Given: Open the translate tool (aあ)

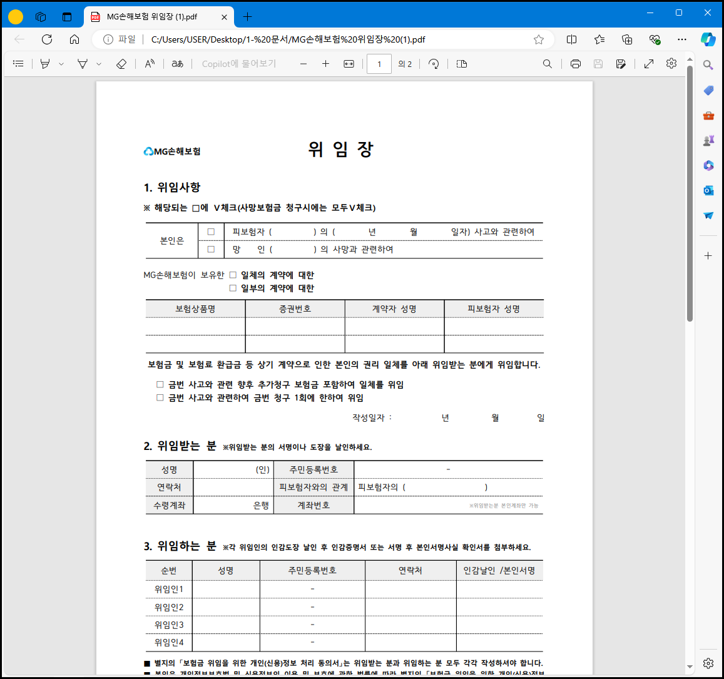Looking at the screenshot, I should click(177, 64).
